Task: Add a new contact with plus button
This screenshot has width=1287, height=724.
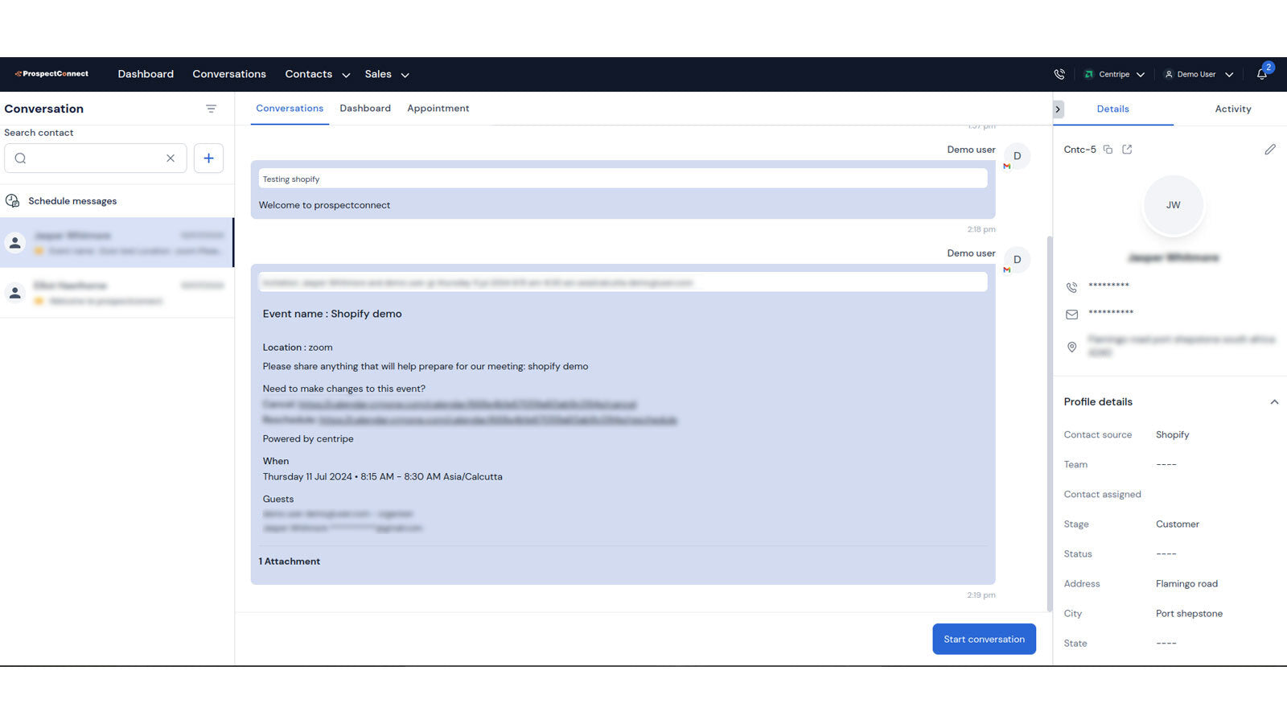Action: click(208, 158)
